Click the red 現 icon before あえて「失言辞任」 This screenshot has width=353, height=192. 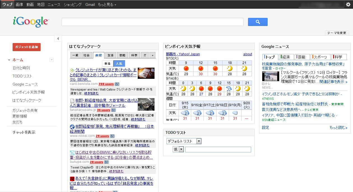point(72,179)
